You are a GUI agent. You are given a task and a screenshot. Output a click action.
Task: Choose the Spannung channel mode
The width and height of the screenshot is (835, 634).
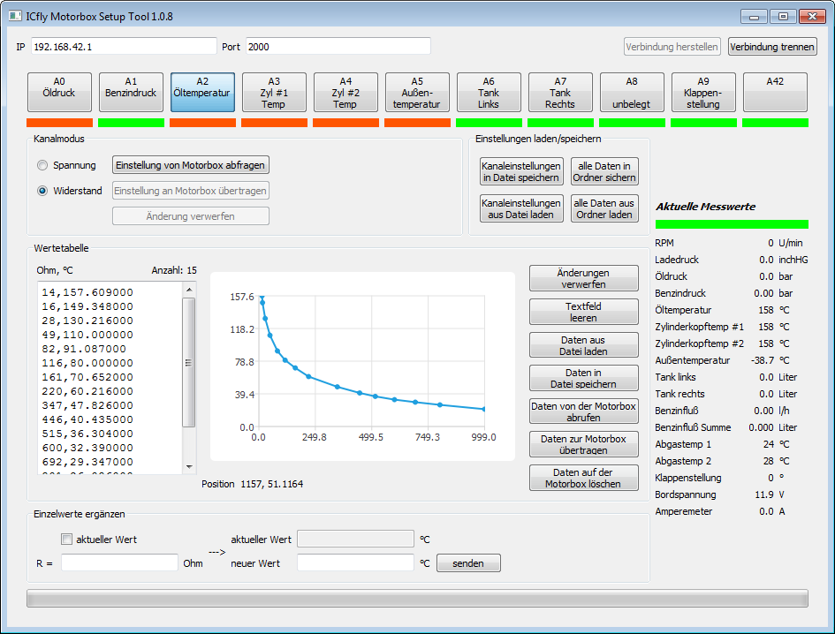[x=42, y=165]
